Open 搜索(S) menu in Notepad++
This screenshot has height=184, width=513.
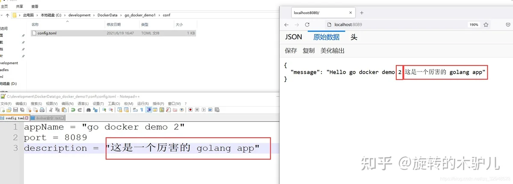click(x=36, y=103)
